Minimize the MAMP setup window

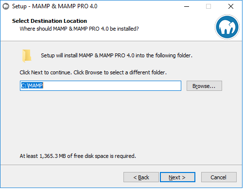187,6
